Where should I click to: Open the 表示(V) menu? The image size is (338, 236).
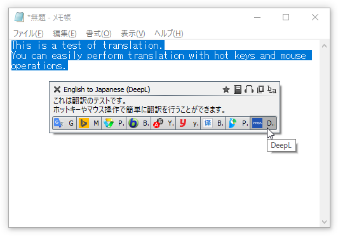[133, 34]
